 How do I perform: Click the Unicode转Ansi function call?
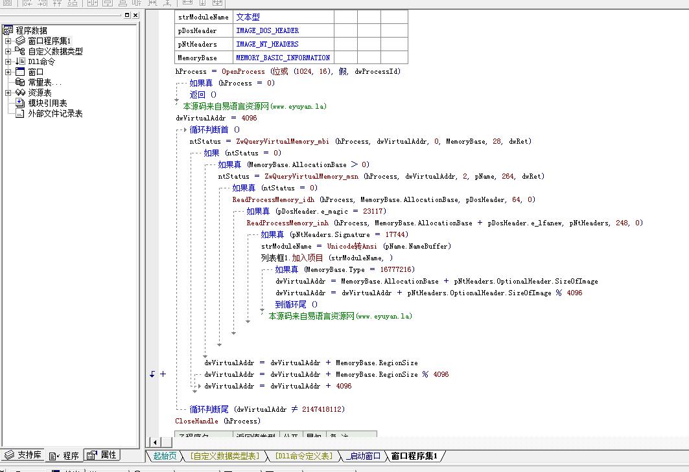[352, 246]
